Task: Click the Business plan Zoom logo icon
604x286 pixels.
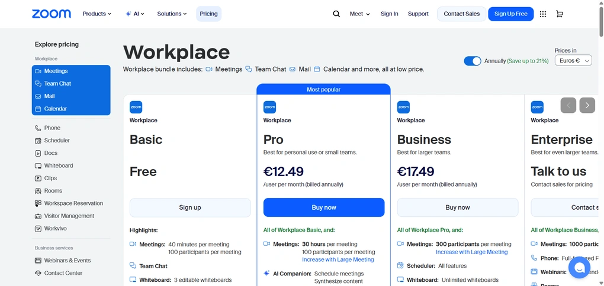Action: coord(403,108)
